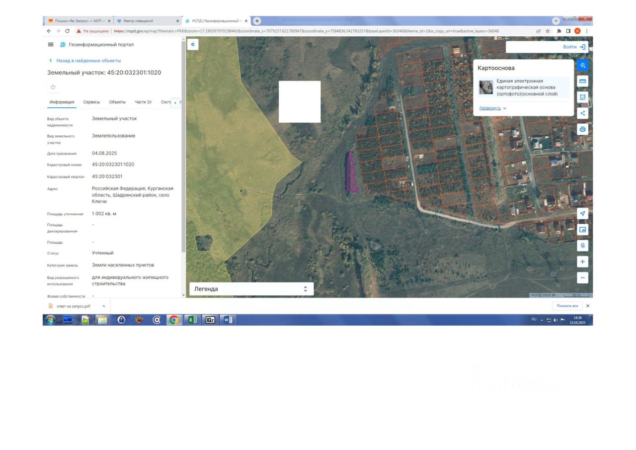This screenshot has width=636, height=450.
Task: Switch to the Сервисы tab
Action: click(91, 102)
